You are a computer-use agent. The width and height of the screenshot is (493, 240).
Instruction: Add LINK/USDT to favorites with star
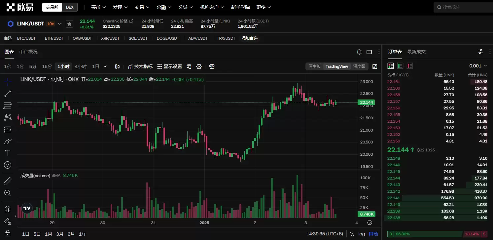click(69, 24)
